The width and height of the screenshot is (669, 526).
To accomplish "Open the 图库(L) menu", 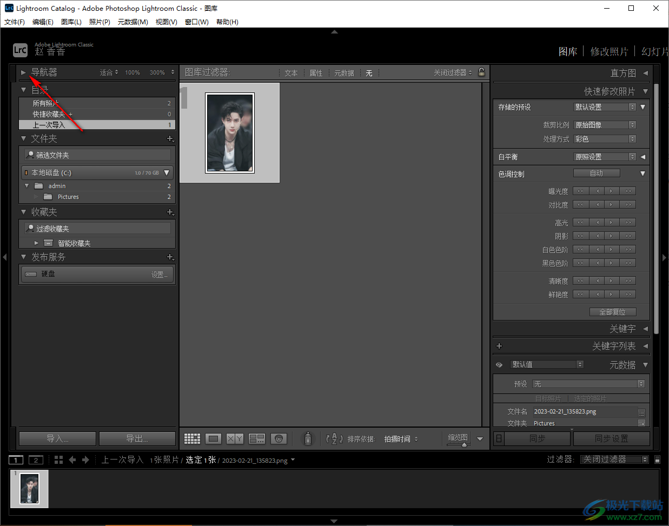I will [x=71, y=22].
